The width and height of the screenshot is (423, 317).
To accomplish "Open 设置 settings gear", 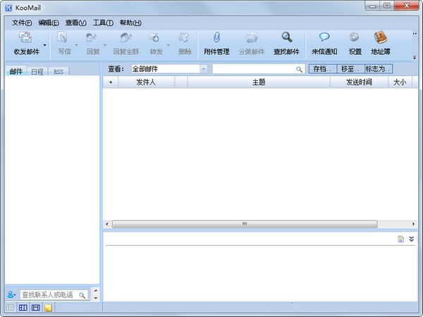I will [x=355, y=39].
